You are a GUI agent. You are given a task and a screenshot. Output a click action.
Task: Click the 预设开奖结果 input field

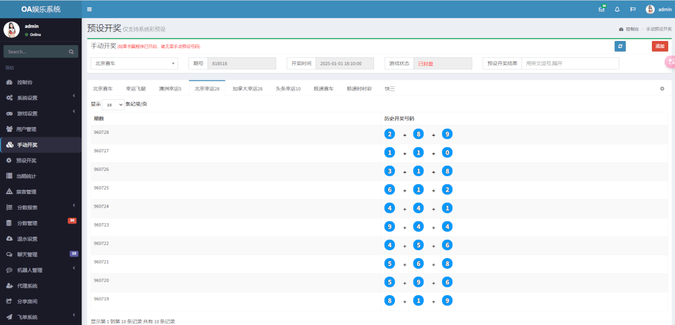(570, 64)
